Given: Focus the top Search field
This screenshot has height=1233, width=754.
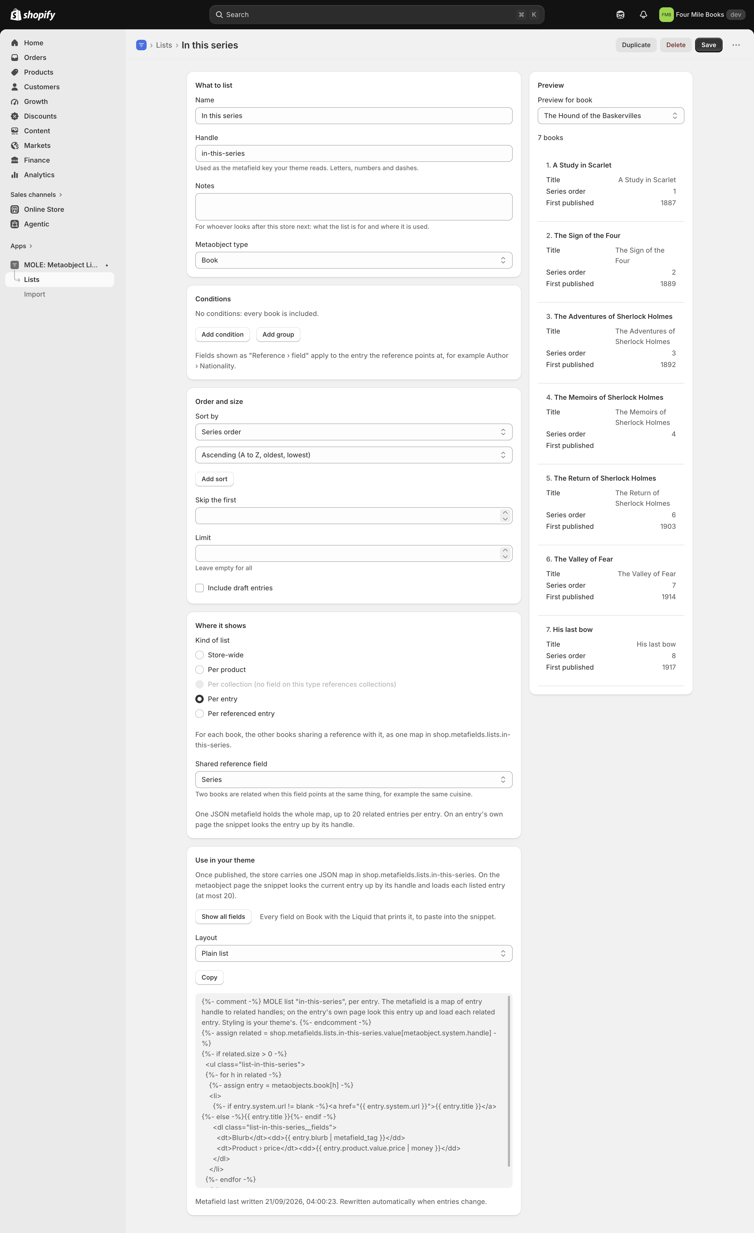Looking at the screenshot, I should 377,14.
